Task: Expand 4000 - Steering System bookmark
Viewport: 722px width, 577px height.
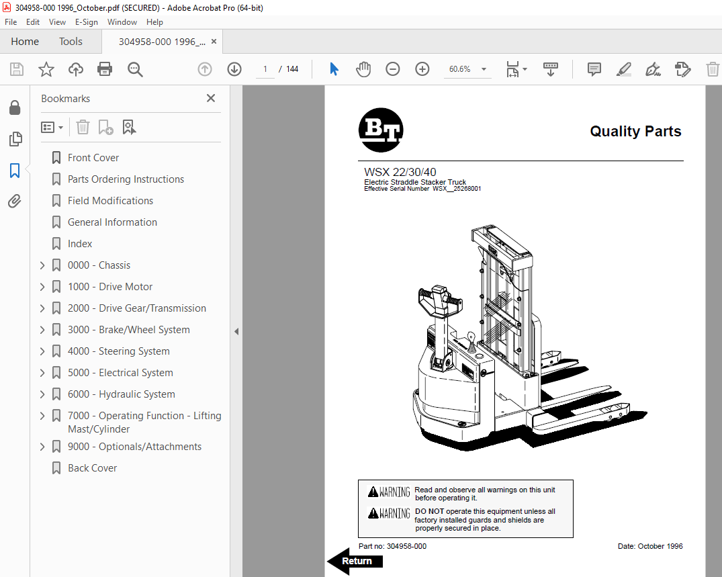Action: 42,351
